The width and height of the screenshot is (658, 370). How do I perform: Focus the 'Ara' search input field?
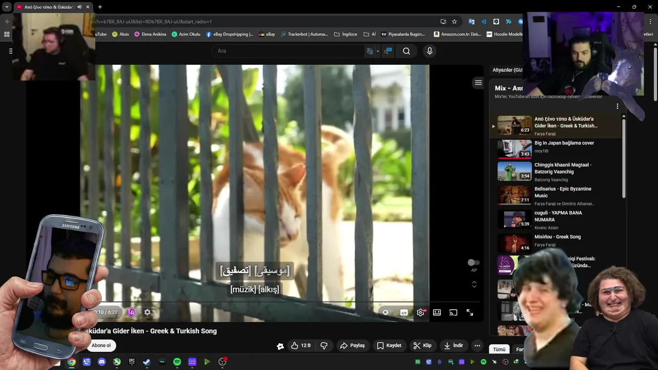288,51
